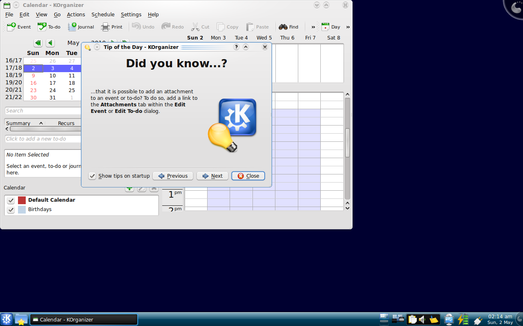Show the Previous tip
The image size is (523, 326).
click(173, 176)
